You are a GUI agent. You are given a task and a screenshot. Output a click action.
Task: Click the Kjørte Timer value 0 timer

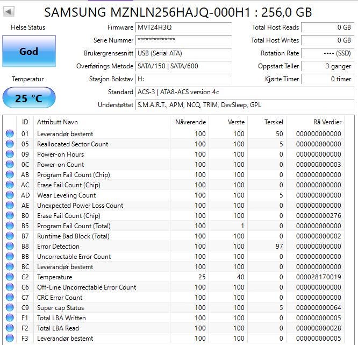328,79
